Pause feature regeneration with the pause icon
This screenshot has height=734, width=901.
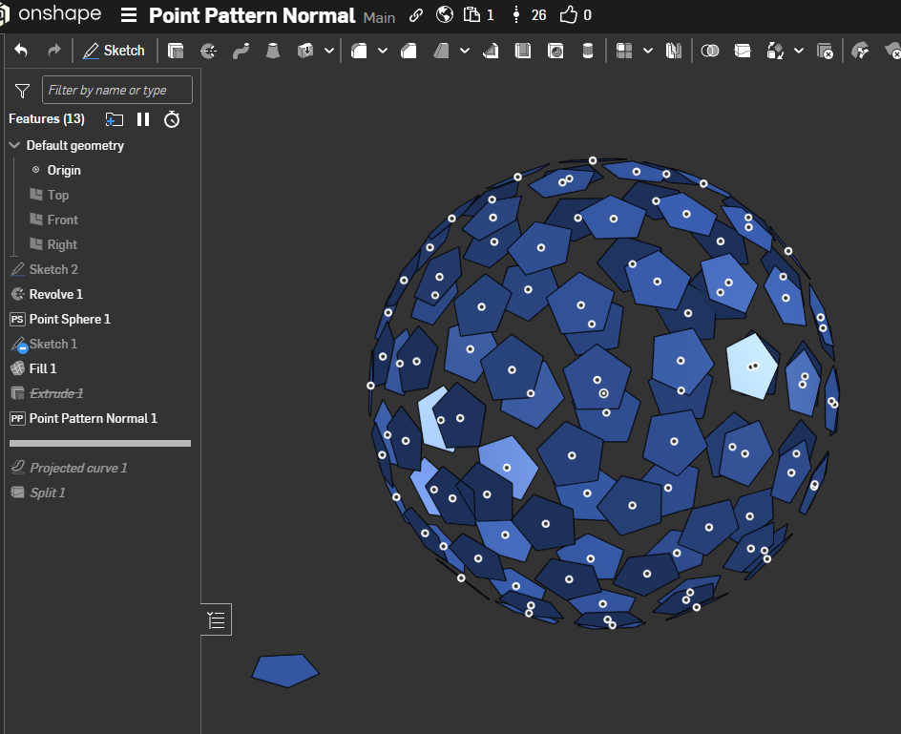143,119
